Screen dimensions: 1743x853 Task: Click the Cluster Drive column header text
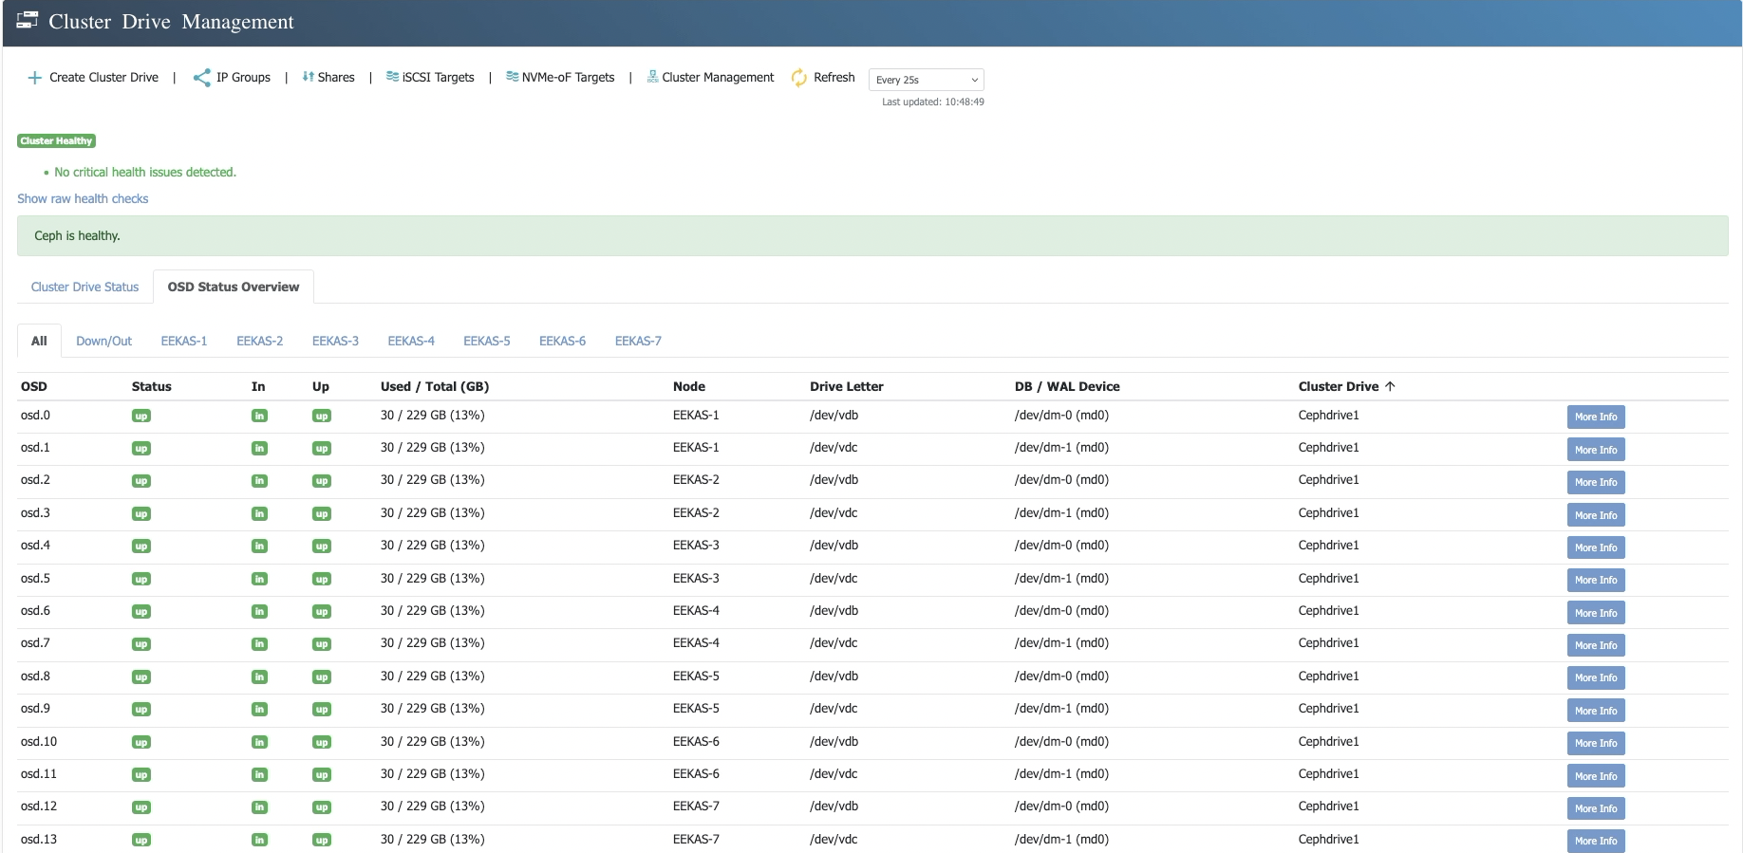pyautogui.click(x=1339, y=386)
